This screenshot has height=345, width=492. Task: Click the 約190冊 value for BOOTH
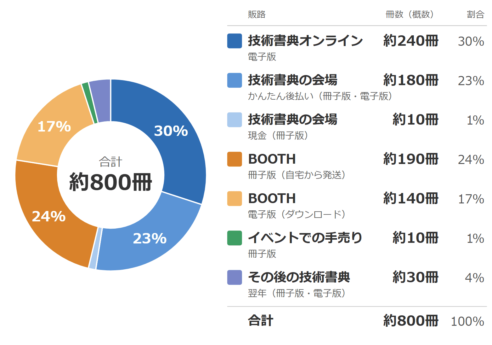pos(411,159)
